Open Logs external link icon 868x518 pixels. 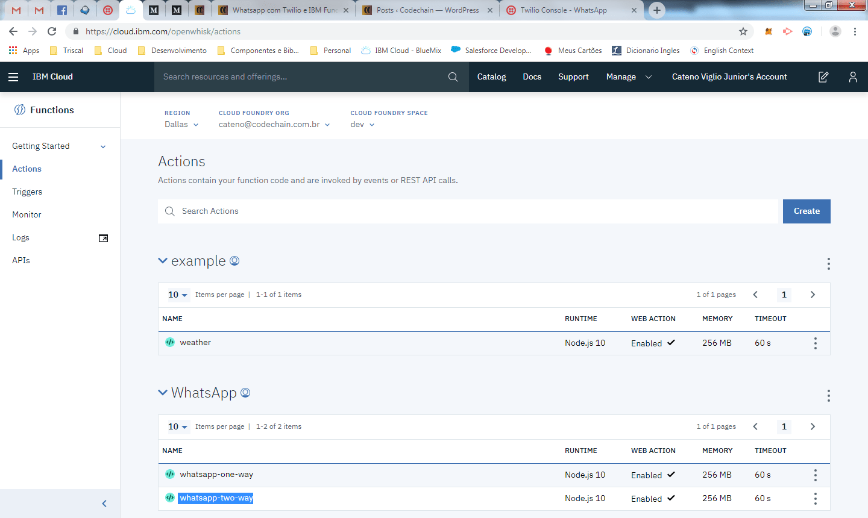104,238
